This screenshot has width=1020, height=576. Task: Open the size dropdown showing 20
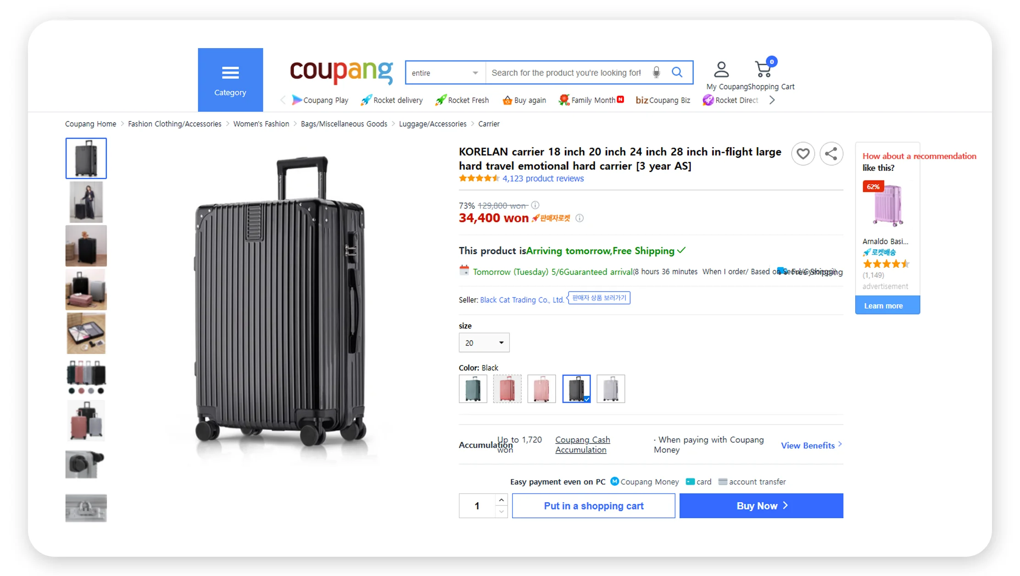pyautogui.click(x=484, y=342)
